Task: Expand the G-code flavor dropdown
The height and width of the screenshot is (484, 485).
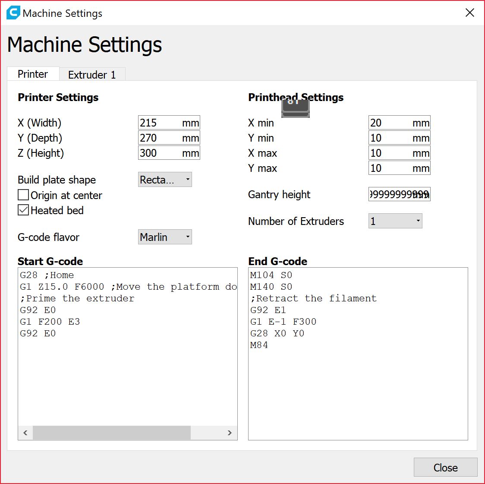Action: pyautogui.click(x=165, y=237)
